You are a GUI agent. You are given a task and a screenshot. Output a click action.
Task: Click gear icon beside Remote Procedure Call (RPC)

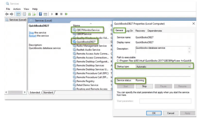point(74,73)
